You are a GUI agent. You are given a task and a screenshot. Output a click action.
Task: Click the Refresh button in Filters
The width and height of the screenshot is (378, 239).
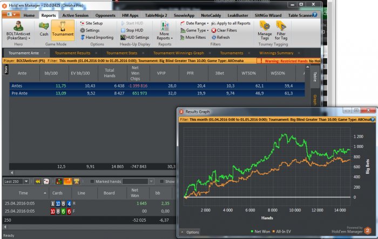coord(220,38)
